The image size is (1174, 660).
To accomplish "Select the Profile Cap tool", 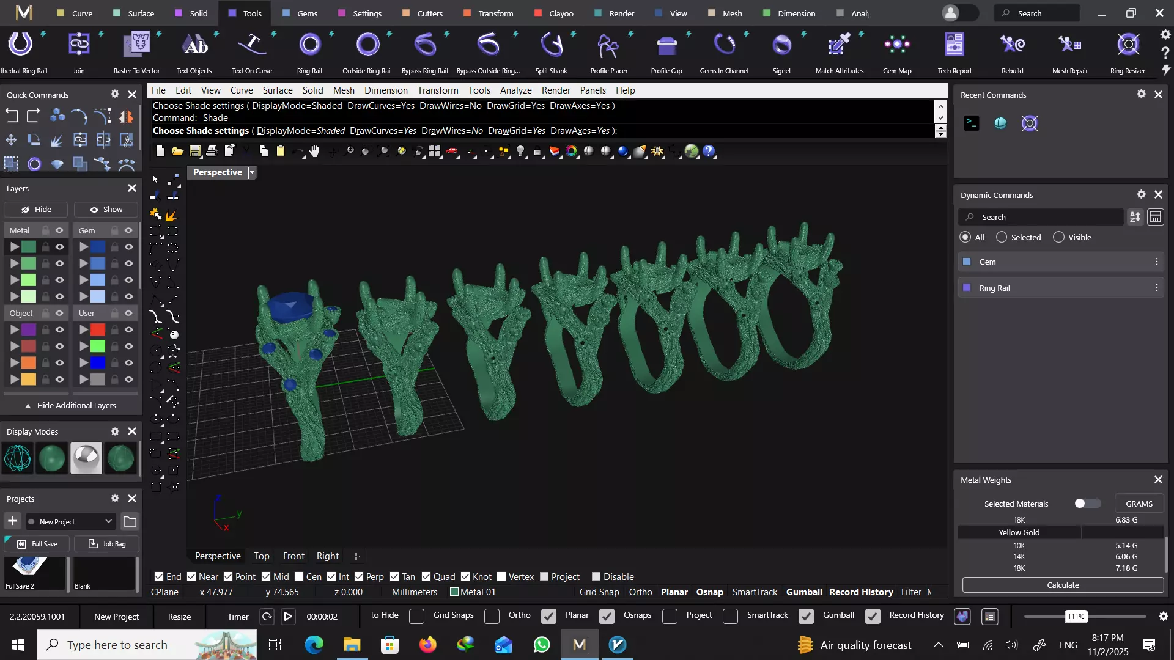I will 666,52.
